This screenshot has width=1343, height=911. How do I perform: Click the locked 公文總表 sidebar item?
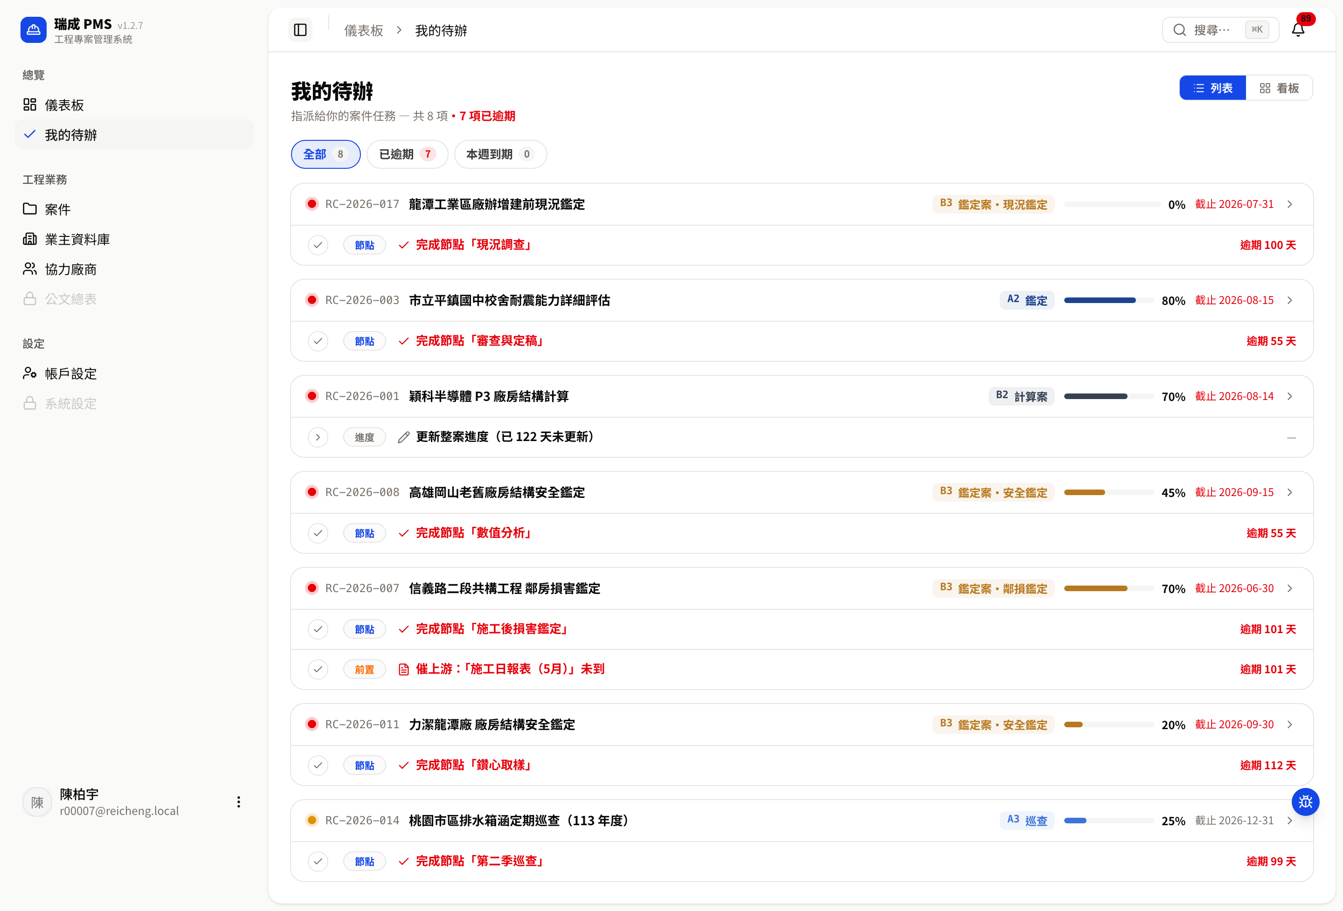point(134,299)
